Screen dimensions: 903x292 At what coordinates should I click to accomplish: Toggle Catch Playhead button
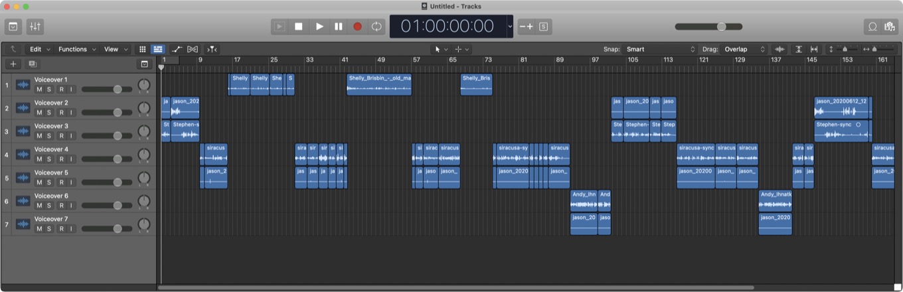212,49
